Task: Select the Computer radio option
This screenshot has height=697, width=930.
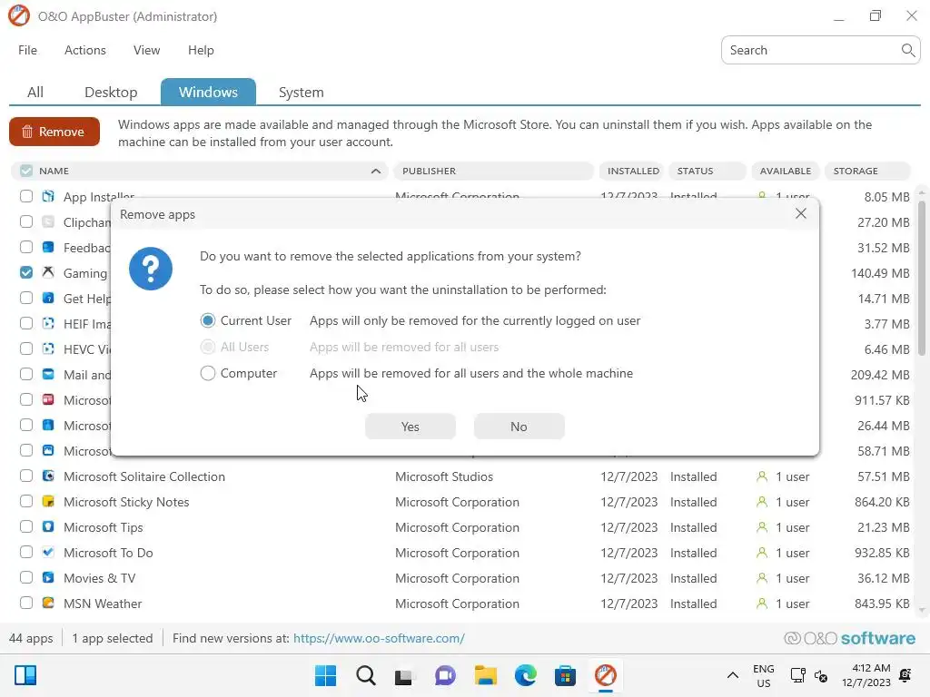Action: point(208,373)
